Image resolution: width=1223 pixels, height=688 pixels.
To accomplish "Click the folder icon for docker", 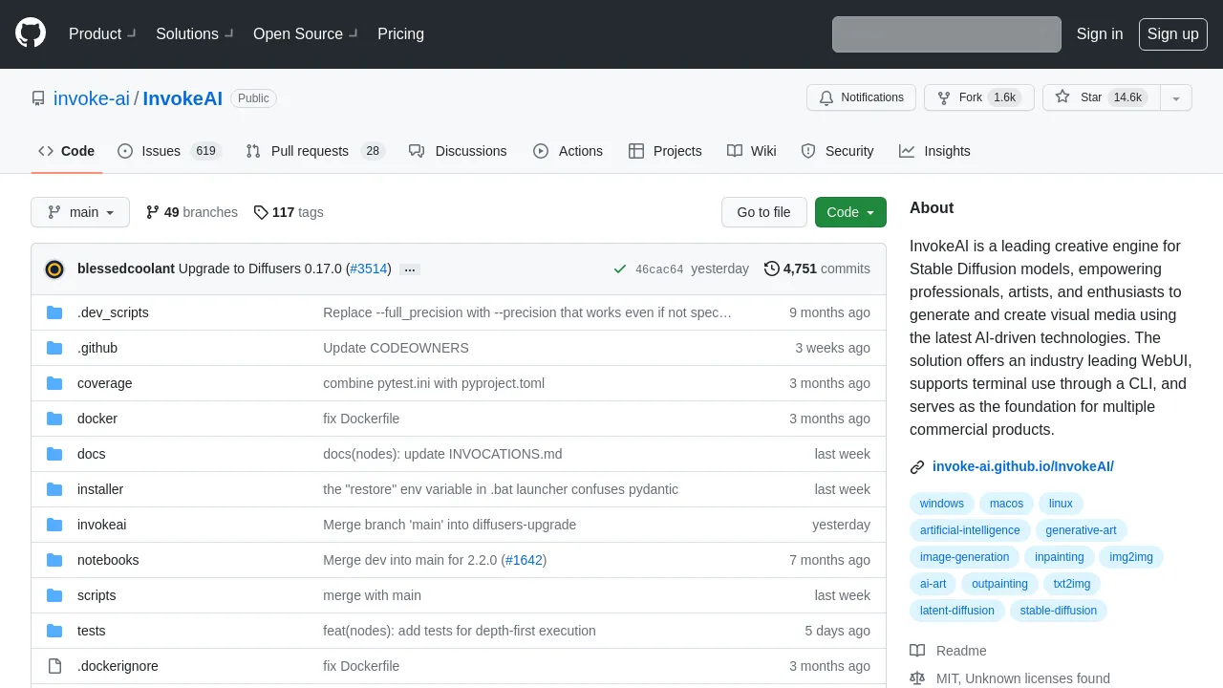I will tap(54, 419).
